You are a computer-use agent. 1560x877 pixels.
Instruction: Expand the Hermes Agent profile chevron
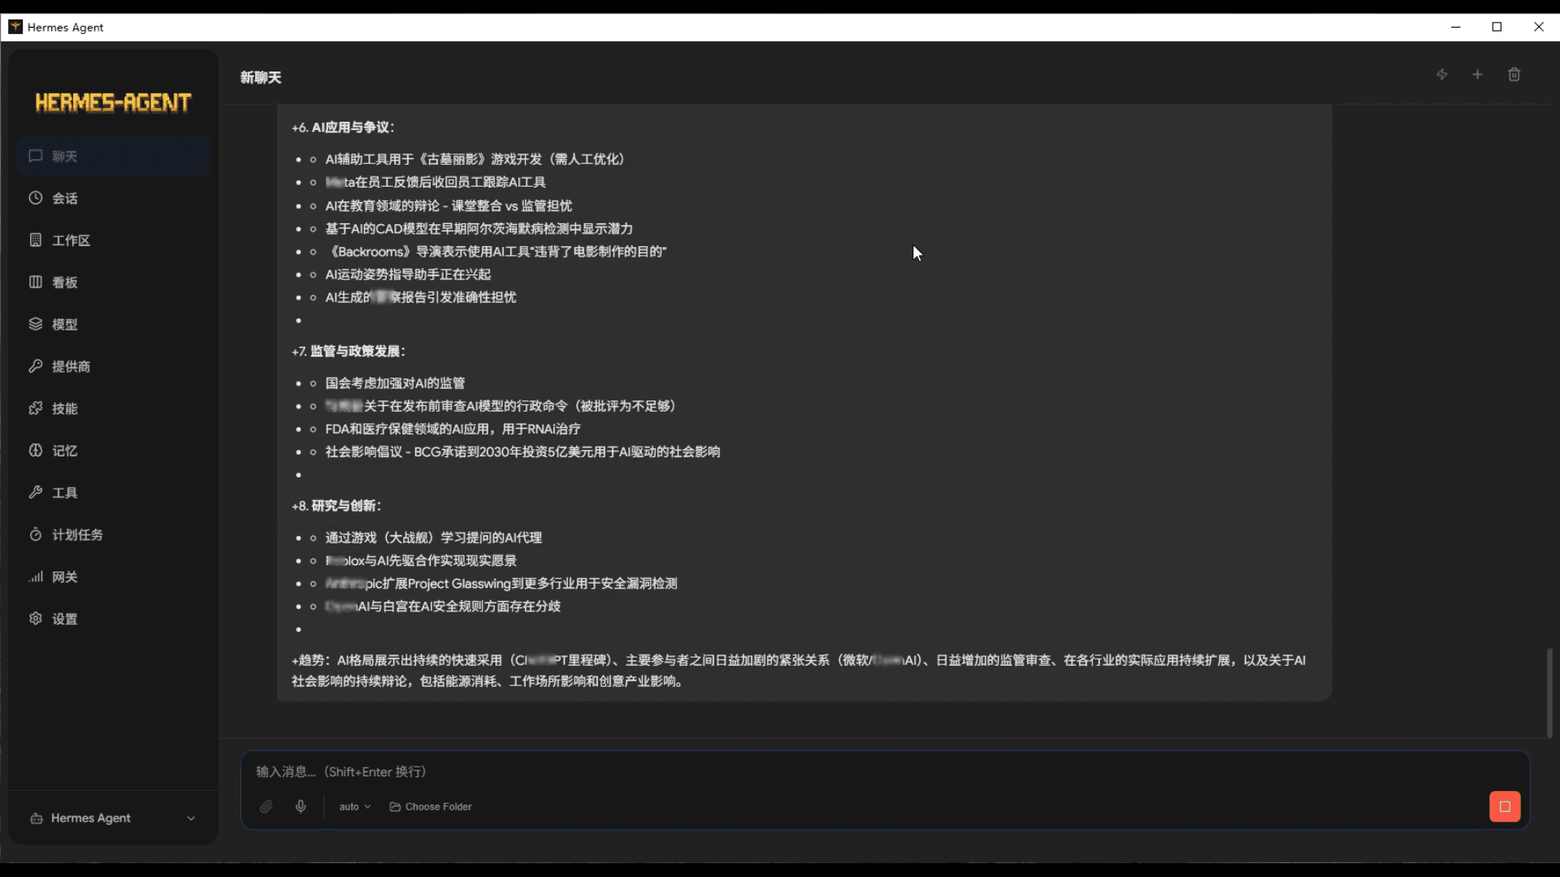[x=191, y=819]
